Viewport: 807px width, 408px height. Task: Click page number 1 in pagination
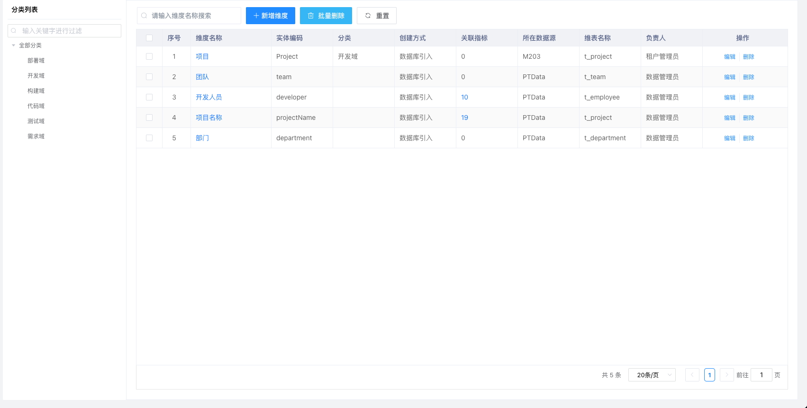click(709, 375)
